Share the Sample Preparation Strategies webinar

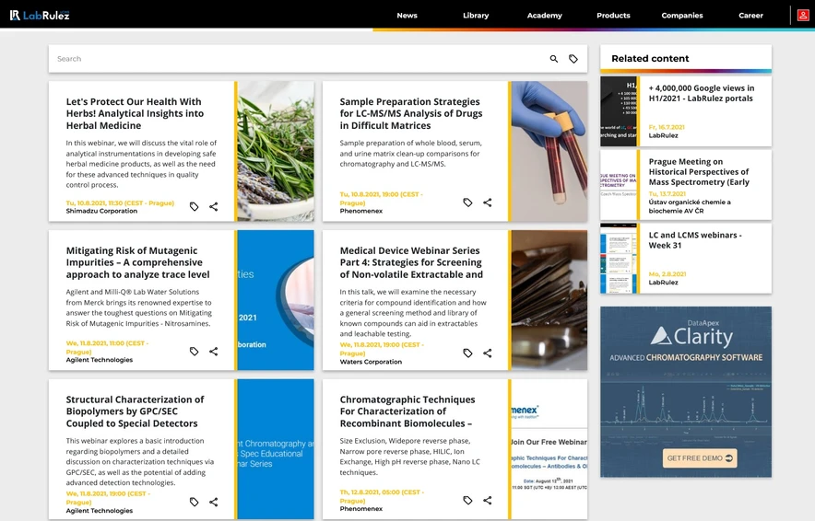487,203
